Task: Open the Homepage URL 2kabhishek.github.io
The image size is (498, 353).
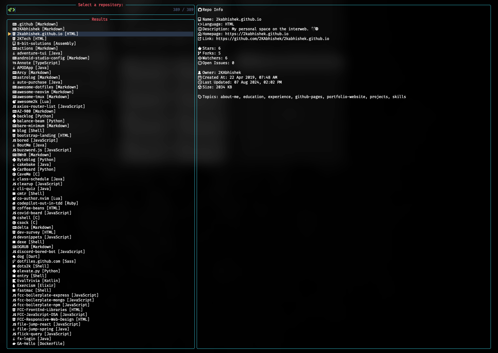Action: coord(257,34)
